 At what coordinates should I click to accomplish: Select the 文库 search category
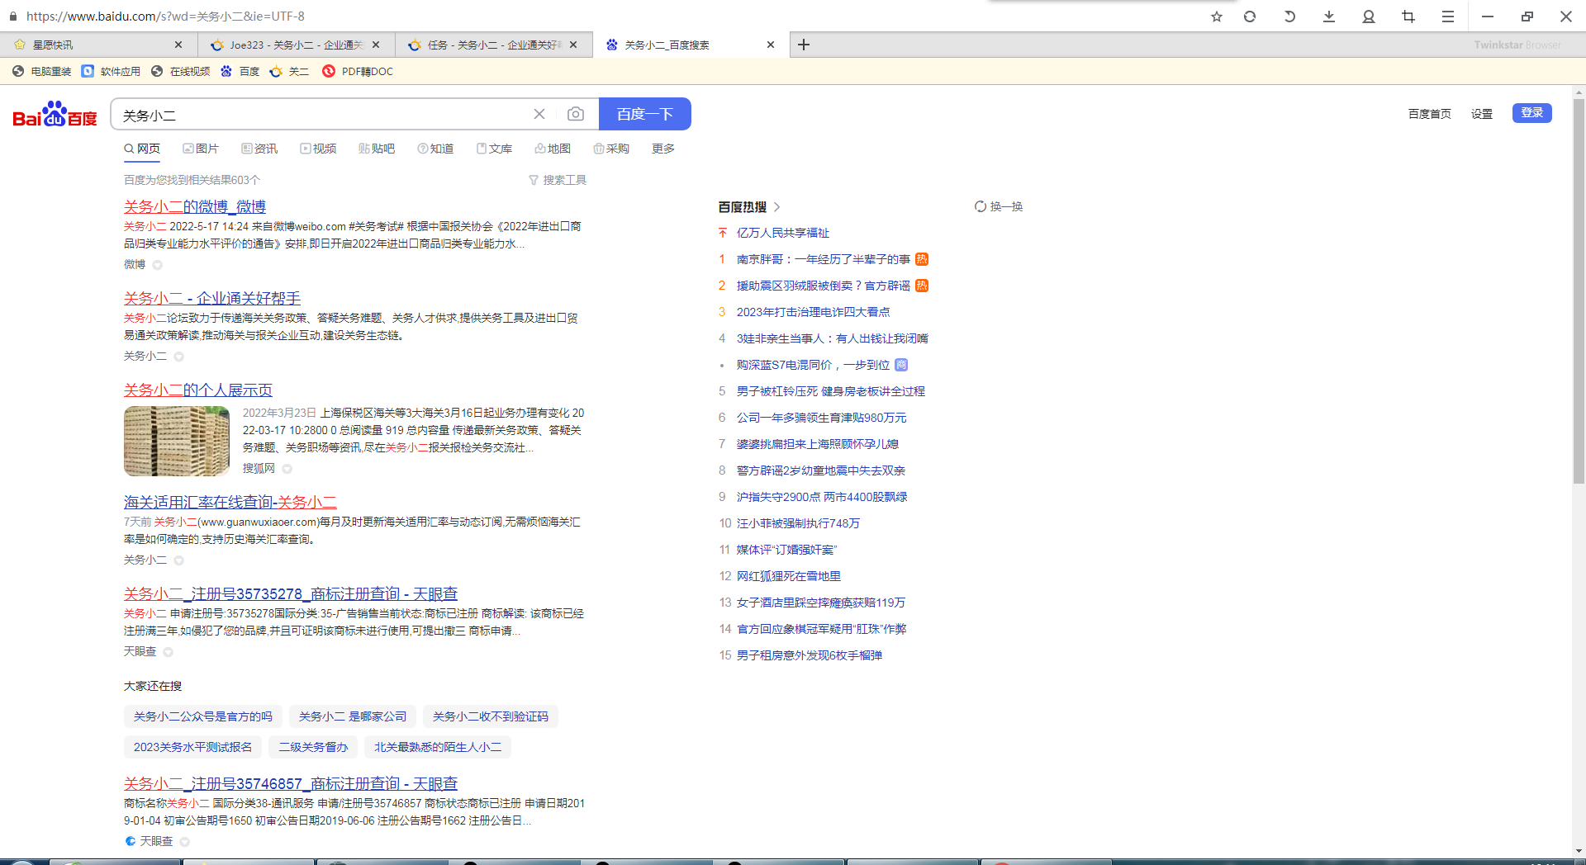coord(494,149)
